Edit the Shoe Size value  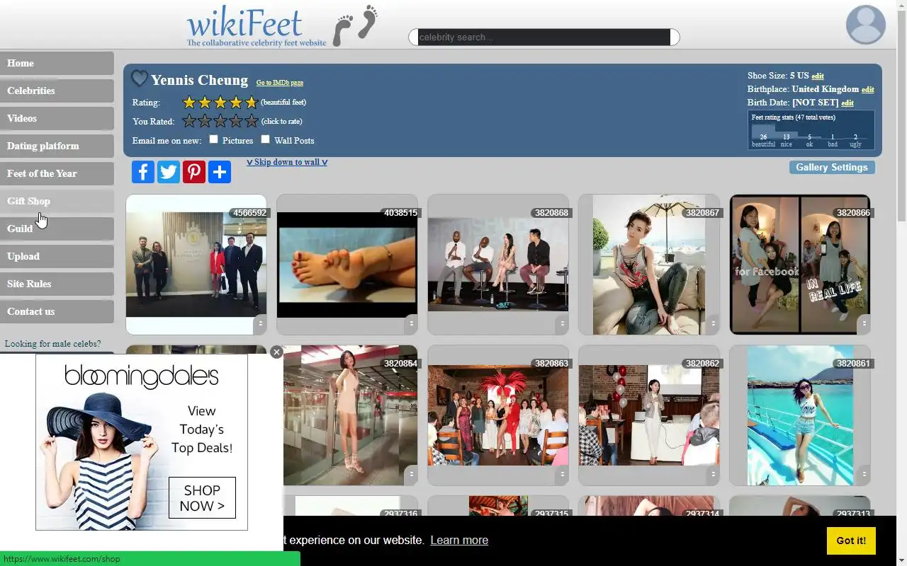tap(818, 76)
